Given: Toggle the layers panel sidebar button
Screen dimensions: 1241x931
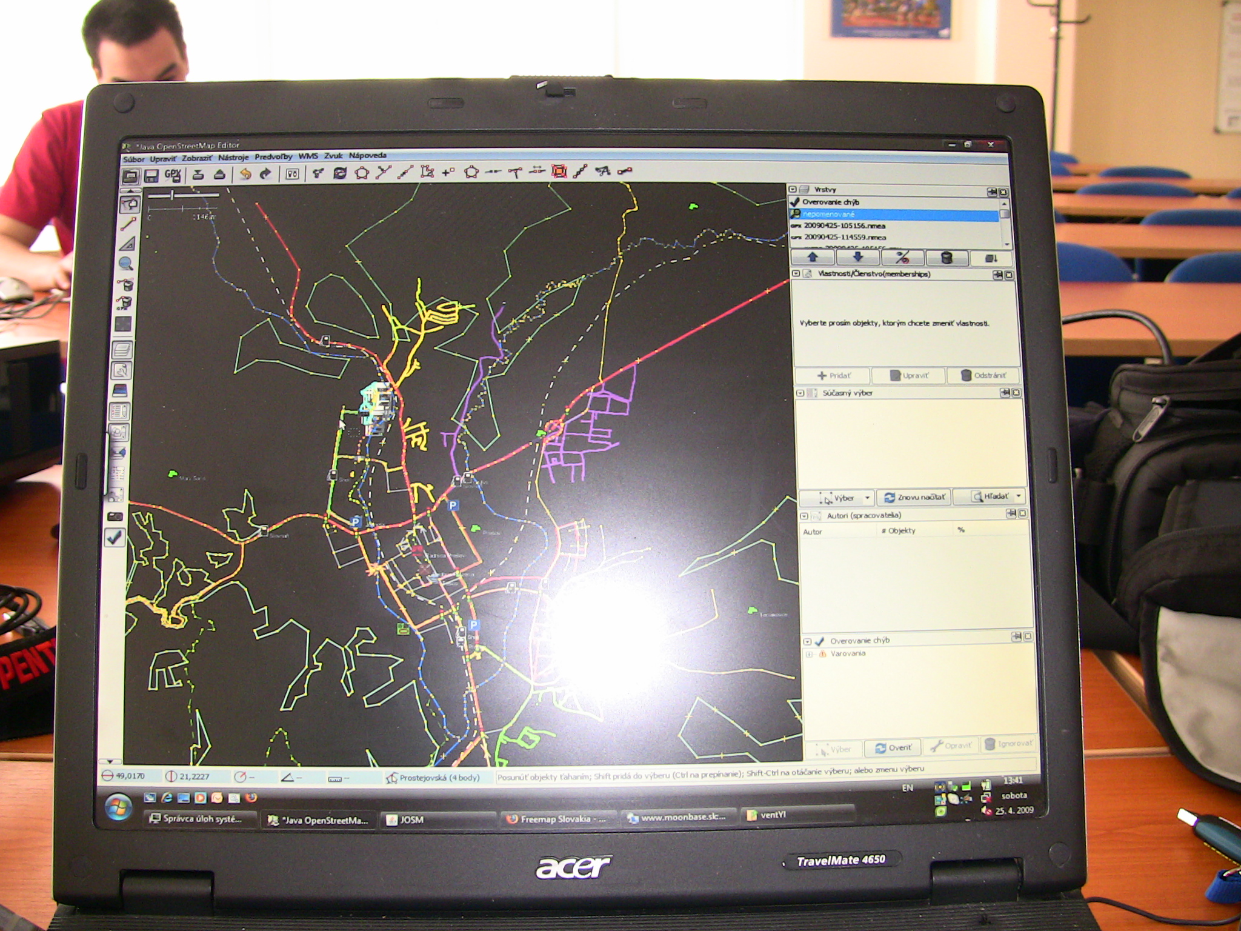Looking at the screenshot, I should pos(122,350).
